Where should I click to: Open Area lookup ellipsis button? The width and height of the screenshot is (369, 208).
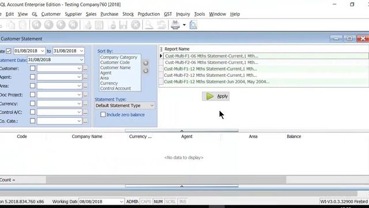tap(85, 86)
